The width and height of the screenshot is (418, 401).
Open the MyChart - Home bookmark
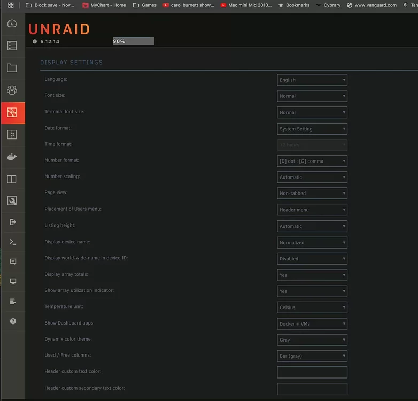pos(104,5)
